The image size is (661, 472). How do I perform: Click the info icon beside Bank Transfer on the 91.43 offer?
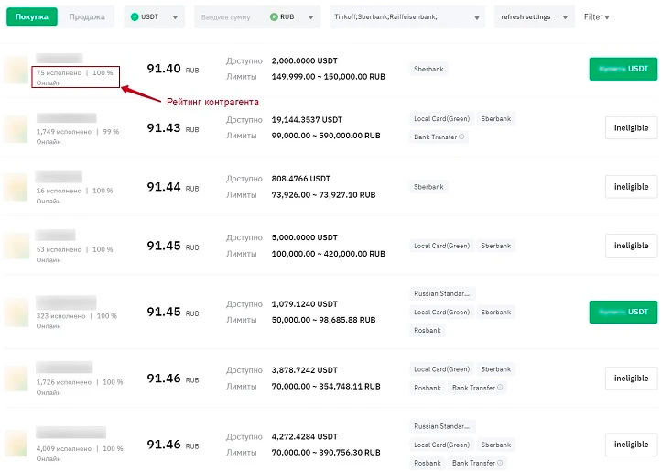point(461,137)
